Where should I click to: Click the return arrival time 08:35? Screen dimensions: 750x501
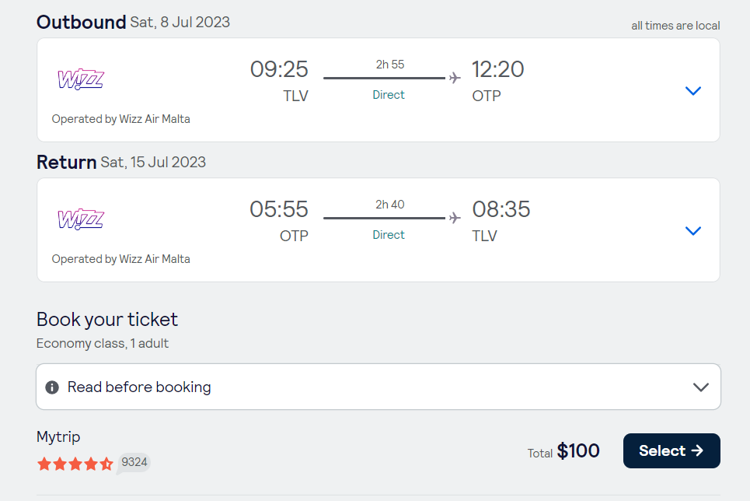click(x=501, y=210)
